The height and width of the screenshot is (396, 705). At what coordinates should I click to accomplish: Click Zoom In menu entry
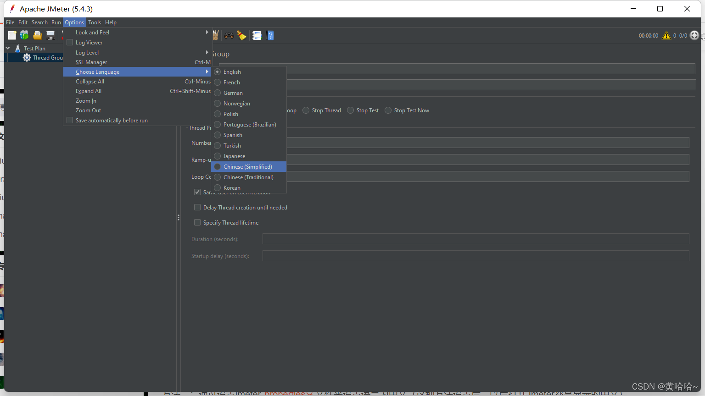[137, 100]
